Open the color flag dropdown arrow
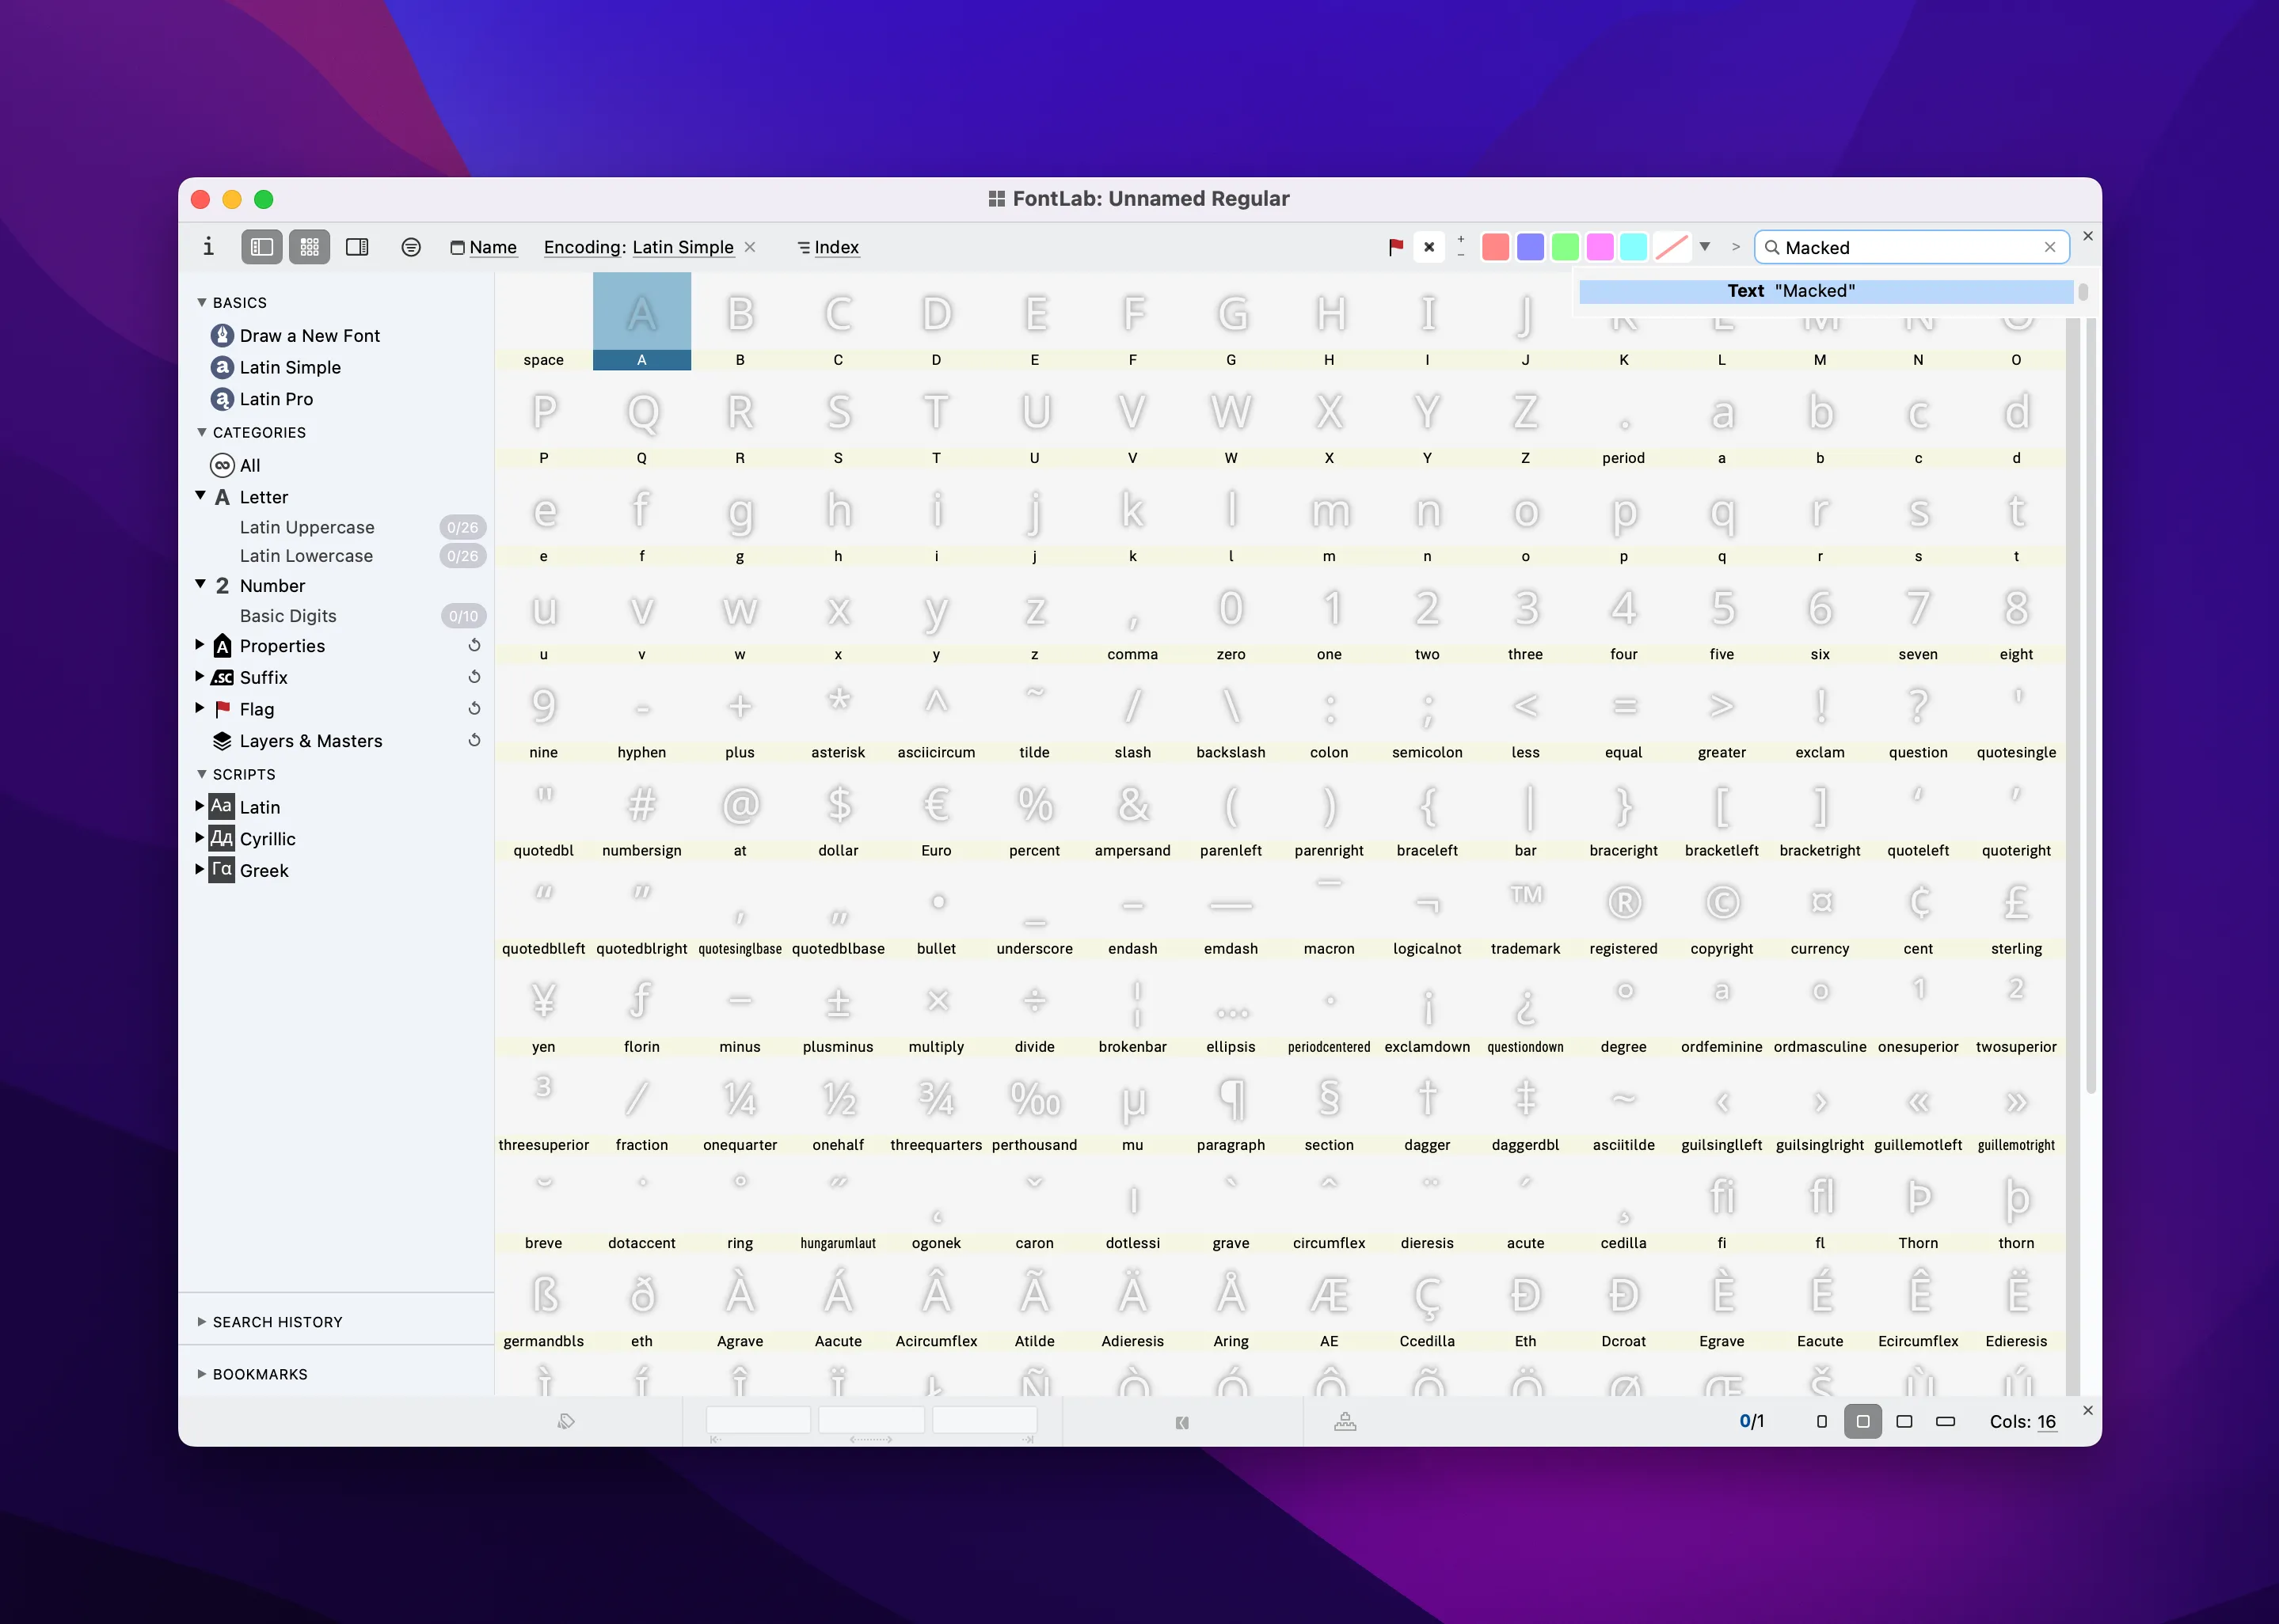Viewport: 2279px width, 1624px height. (1705, 247)
